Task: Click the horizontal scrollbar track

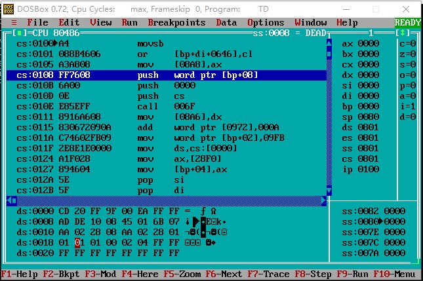Action: pyautogui.click(x=169, y=200)
